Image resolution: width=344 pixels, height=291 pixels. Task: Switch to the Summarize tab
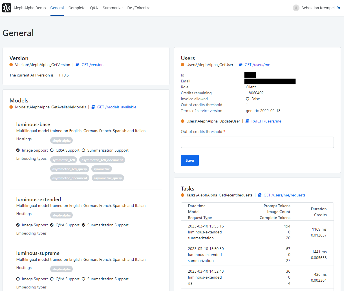click(113, 8)
